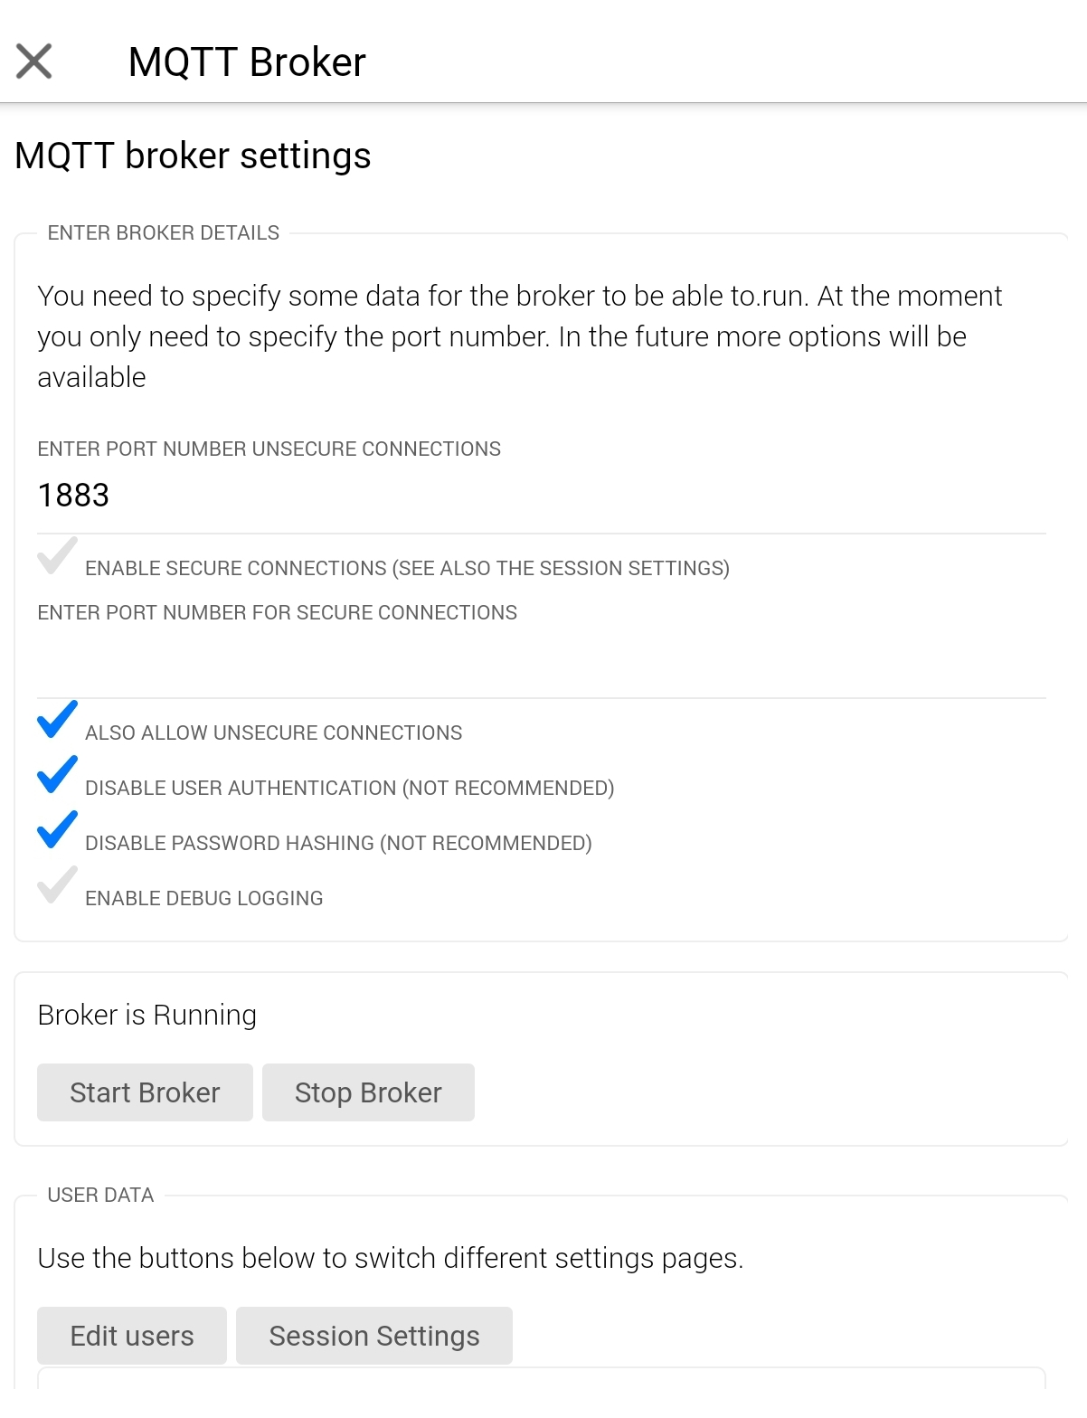1087x1418 pixels.
Task: Uncheck Also Allow Unsecure Connections
Action: [x=57, y=721]
